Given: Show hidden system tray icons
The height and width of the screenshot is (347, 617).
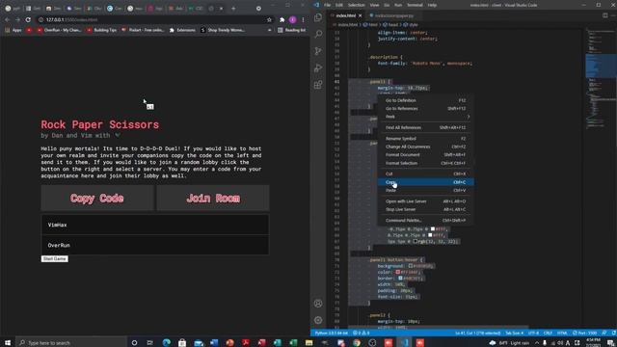Looking at the screenshot, I should click(537, 343).
